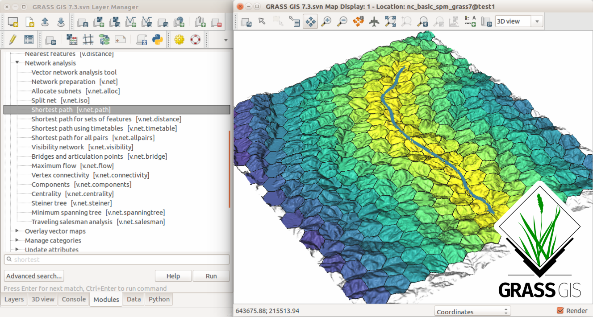Add vector map layer icon
Screen dimensions: 593x317
click(x=131, y=22)
